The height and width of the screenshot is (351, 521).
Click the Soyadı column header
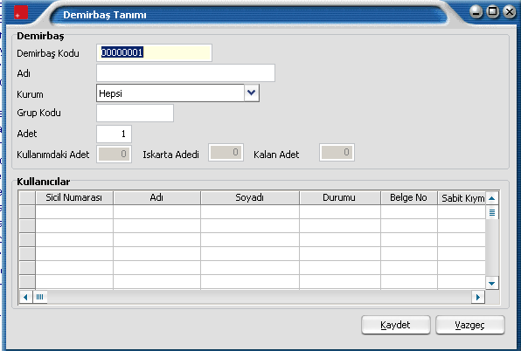coord(250,197)
